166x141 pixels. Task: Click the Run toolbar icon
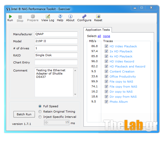tap(10, 17)
